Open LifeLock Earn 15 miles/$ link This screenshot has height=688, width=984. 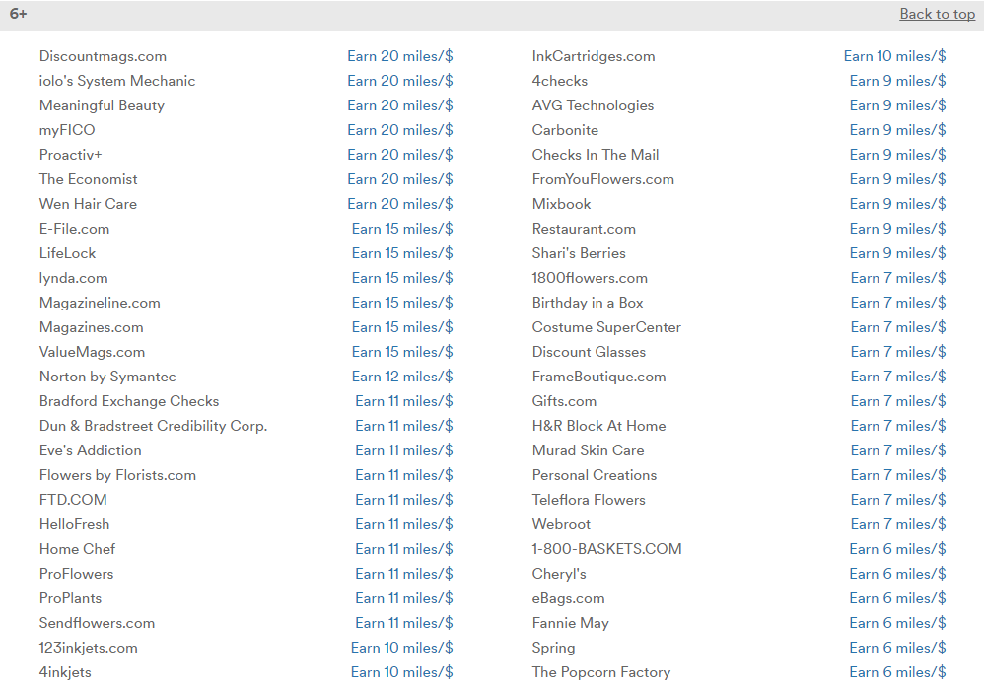click(402, 253)
